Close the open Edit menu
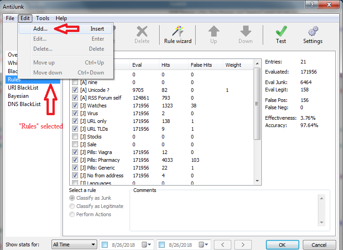This screenshot has width=343, height=250. [x=25, y=18]
